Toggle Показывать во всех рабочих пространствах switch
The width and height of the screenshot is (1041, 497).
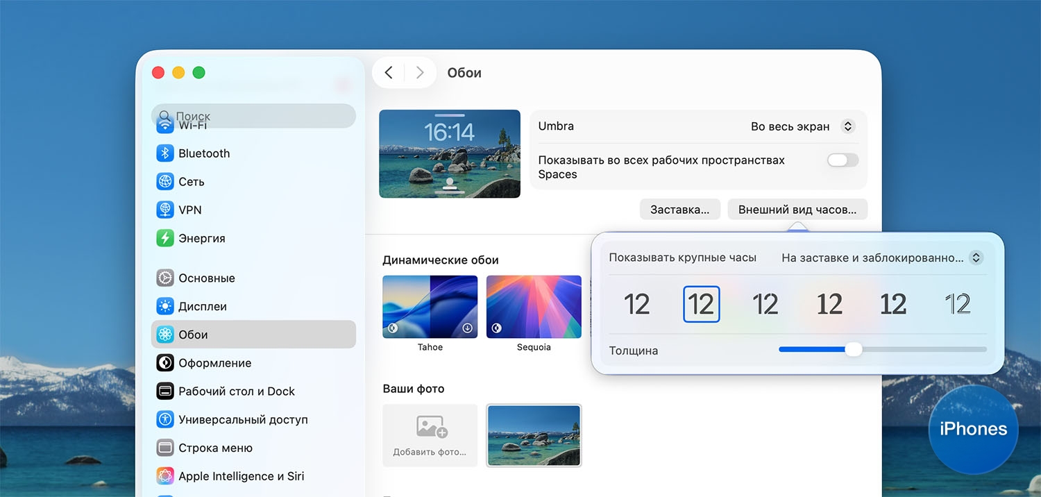click(843, 160)
